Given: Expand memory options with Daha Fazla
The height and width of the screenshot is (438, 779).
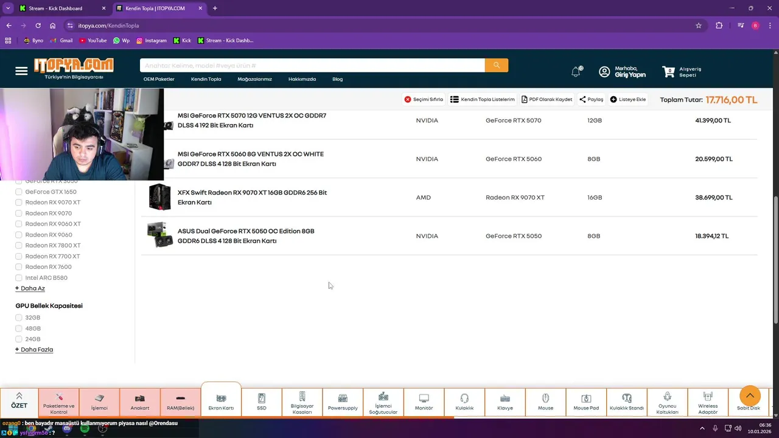Looking at the screenshot, I should click(x=34, y=350).
